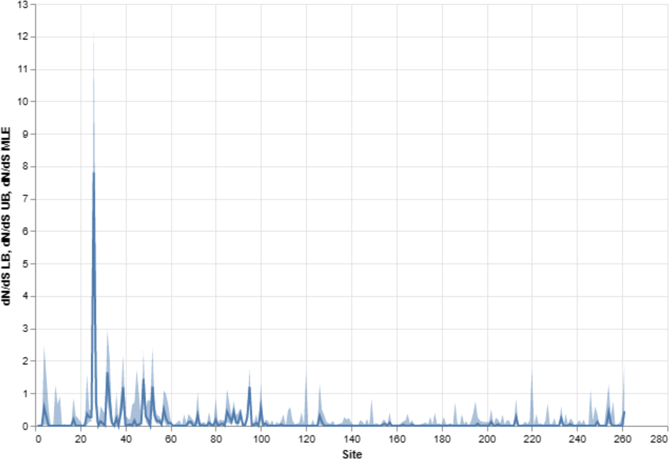
Task: Click the Site axis label "80"
Action: pos(216,439)
